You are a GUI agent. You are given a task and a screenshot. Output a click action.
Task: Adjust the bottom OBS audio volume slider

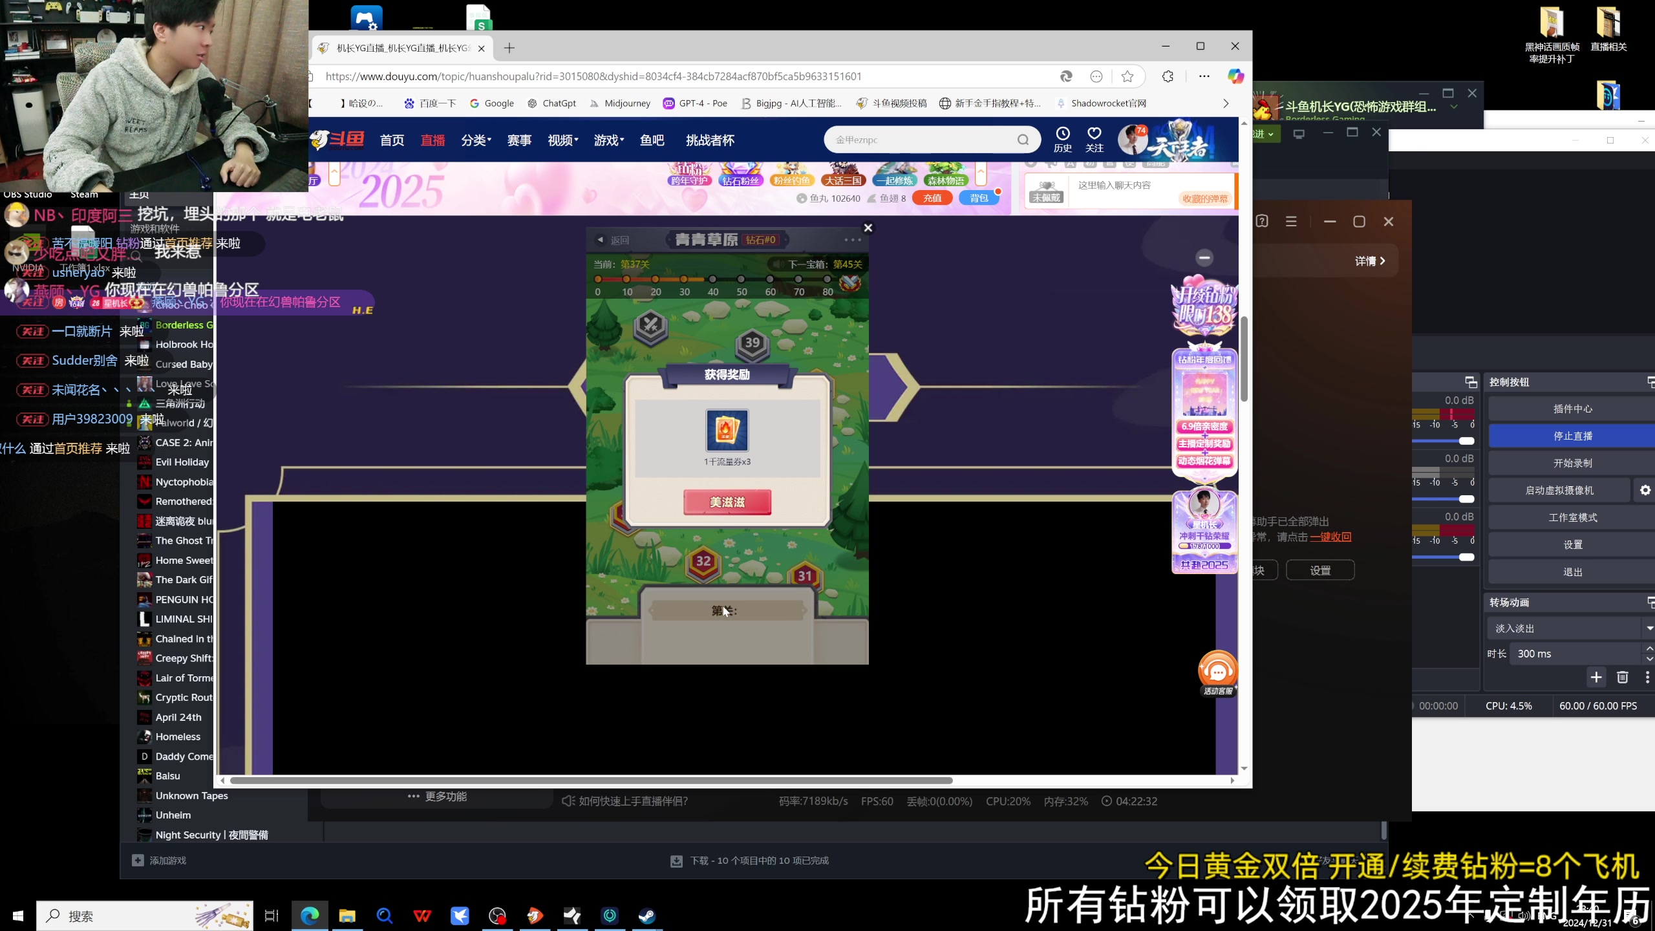pyautogui.click(x=1466, y=557)
